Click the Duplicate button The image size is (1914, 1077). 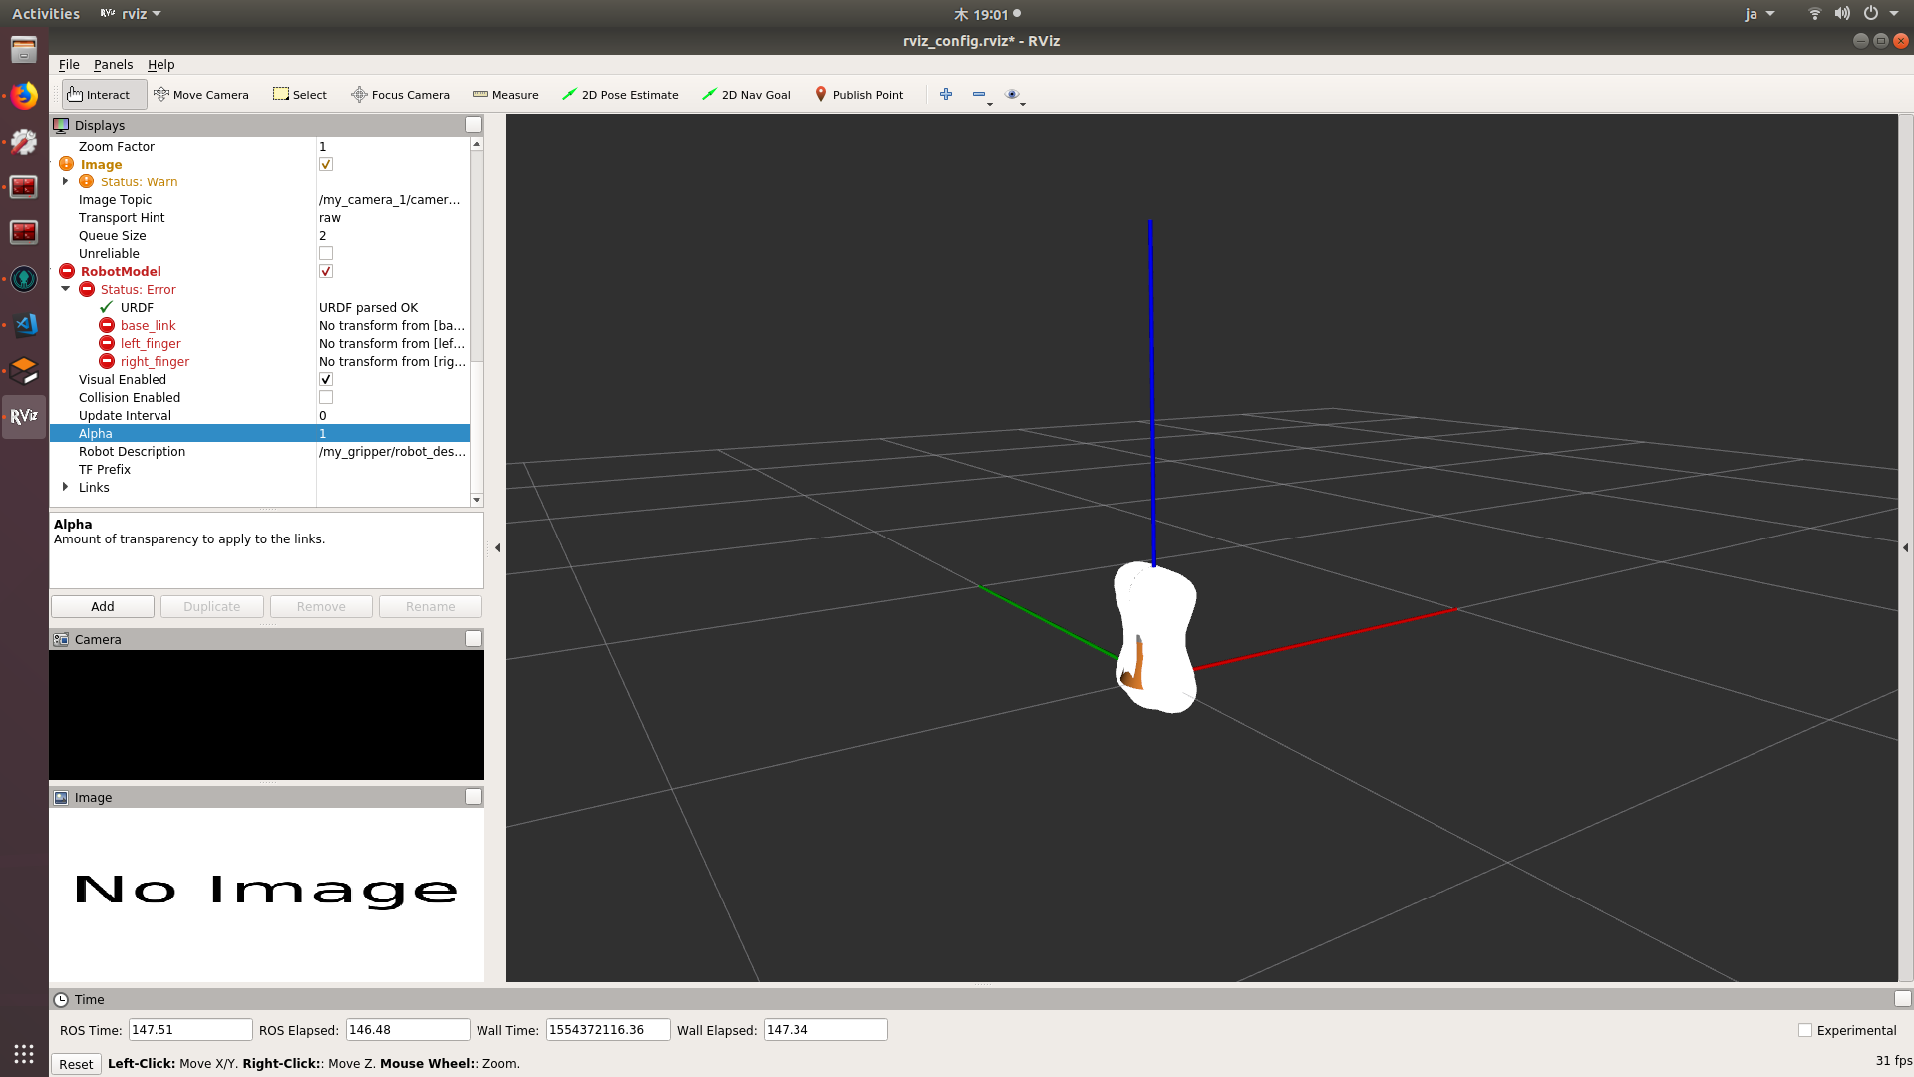pyautogui.click(x=212, y=606)
